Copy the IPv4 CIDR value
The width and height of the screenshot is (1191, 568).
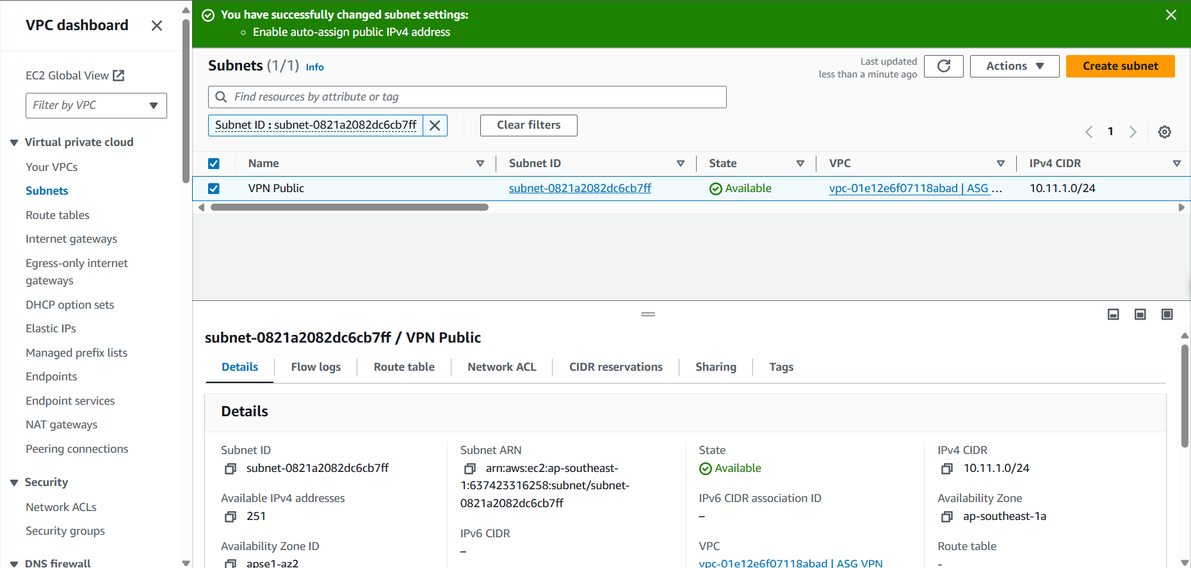pos(947,469)
